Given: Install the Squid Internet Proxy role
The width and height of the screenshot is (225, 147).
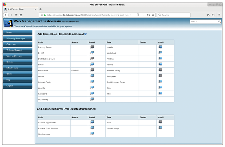Looking at the screenshot, I should pos(160,82).
